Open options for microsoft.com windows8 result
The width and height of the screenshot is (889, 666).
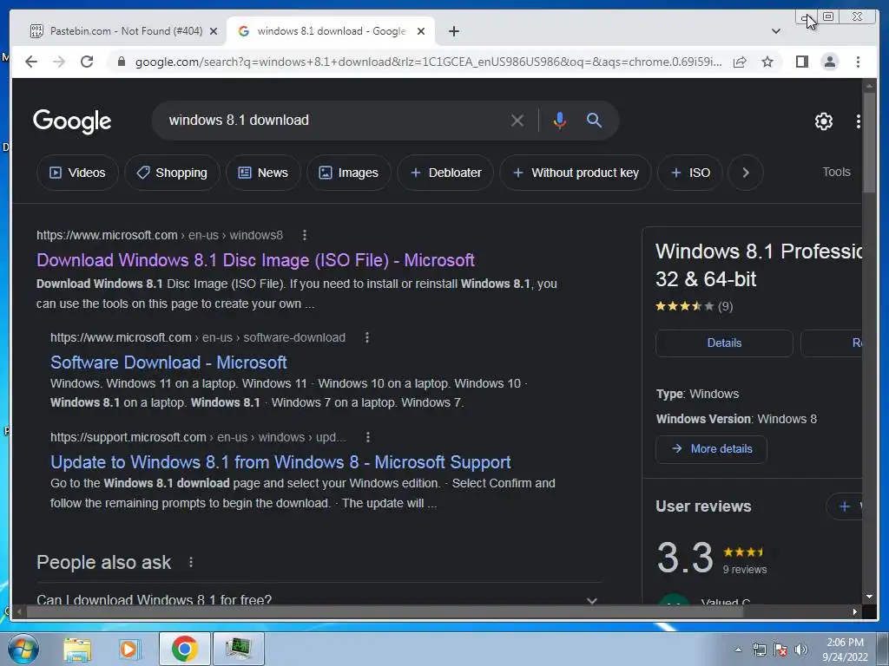(x=305, y=235)
